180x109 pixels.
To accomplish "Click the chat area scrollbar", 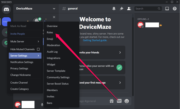I will pyautogui.click(x=133, y=56).
